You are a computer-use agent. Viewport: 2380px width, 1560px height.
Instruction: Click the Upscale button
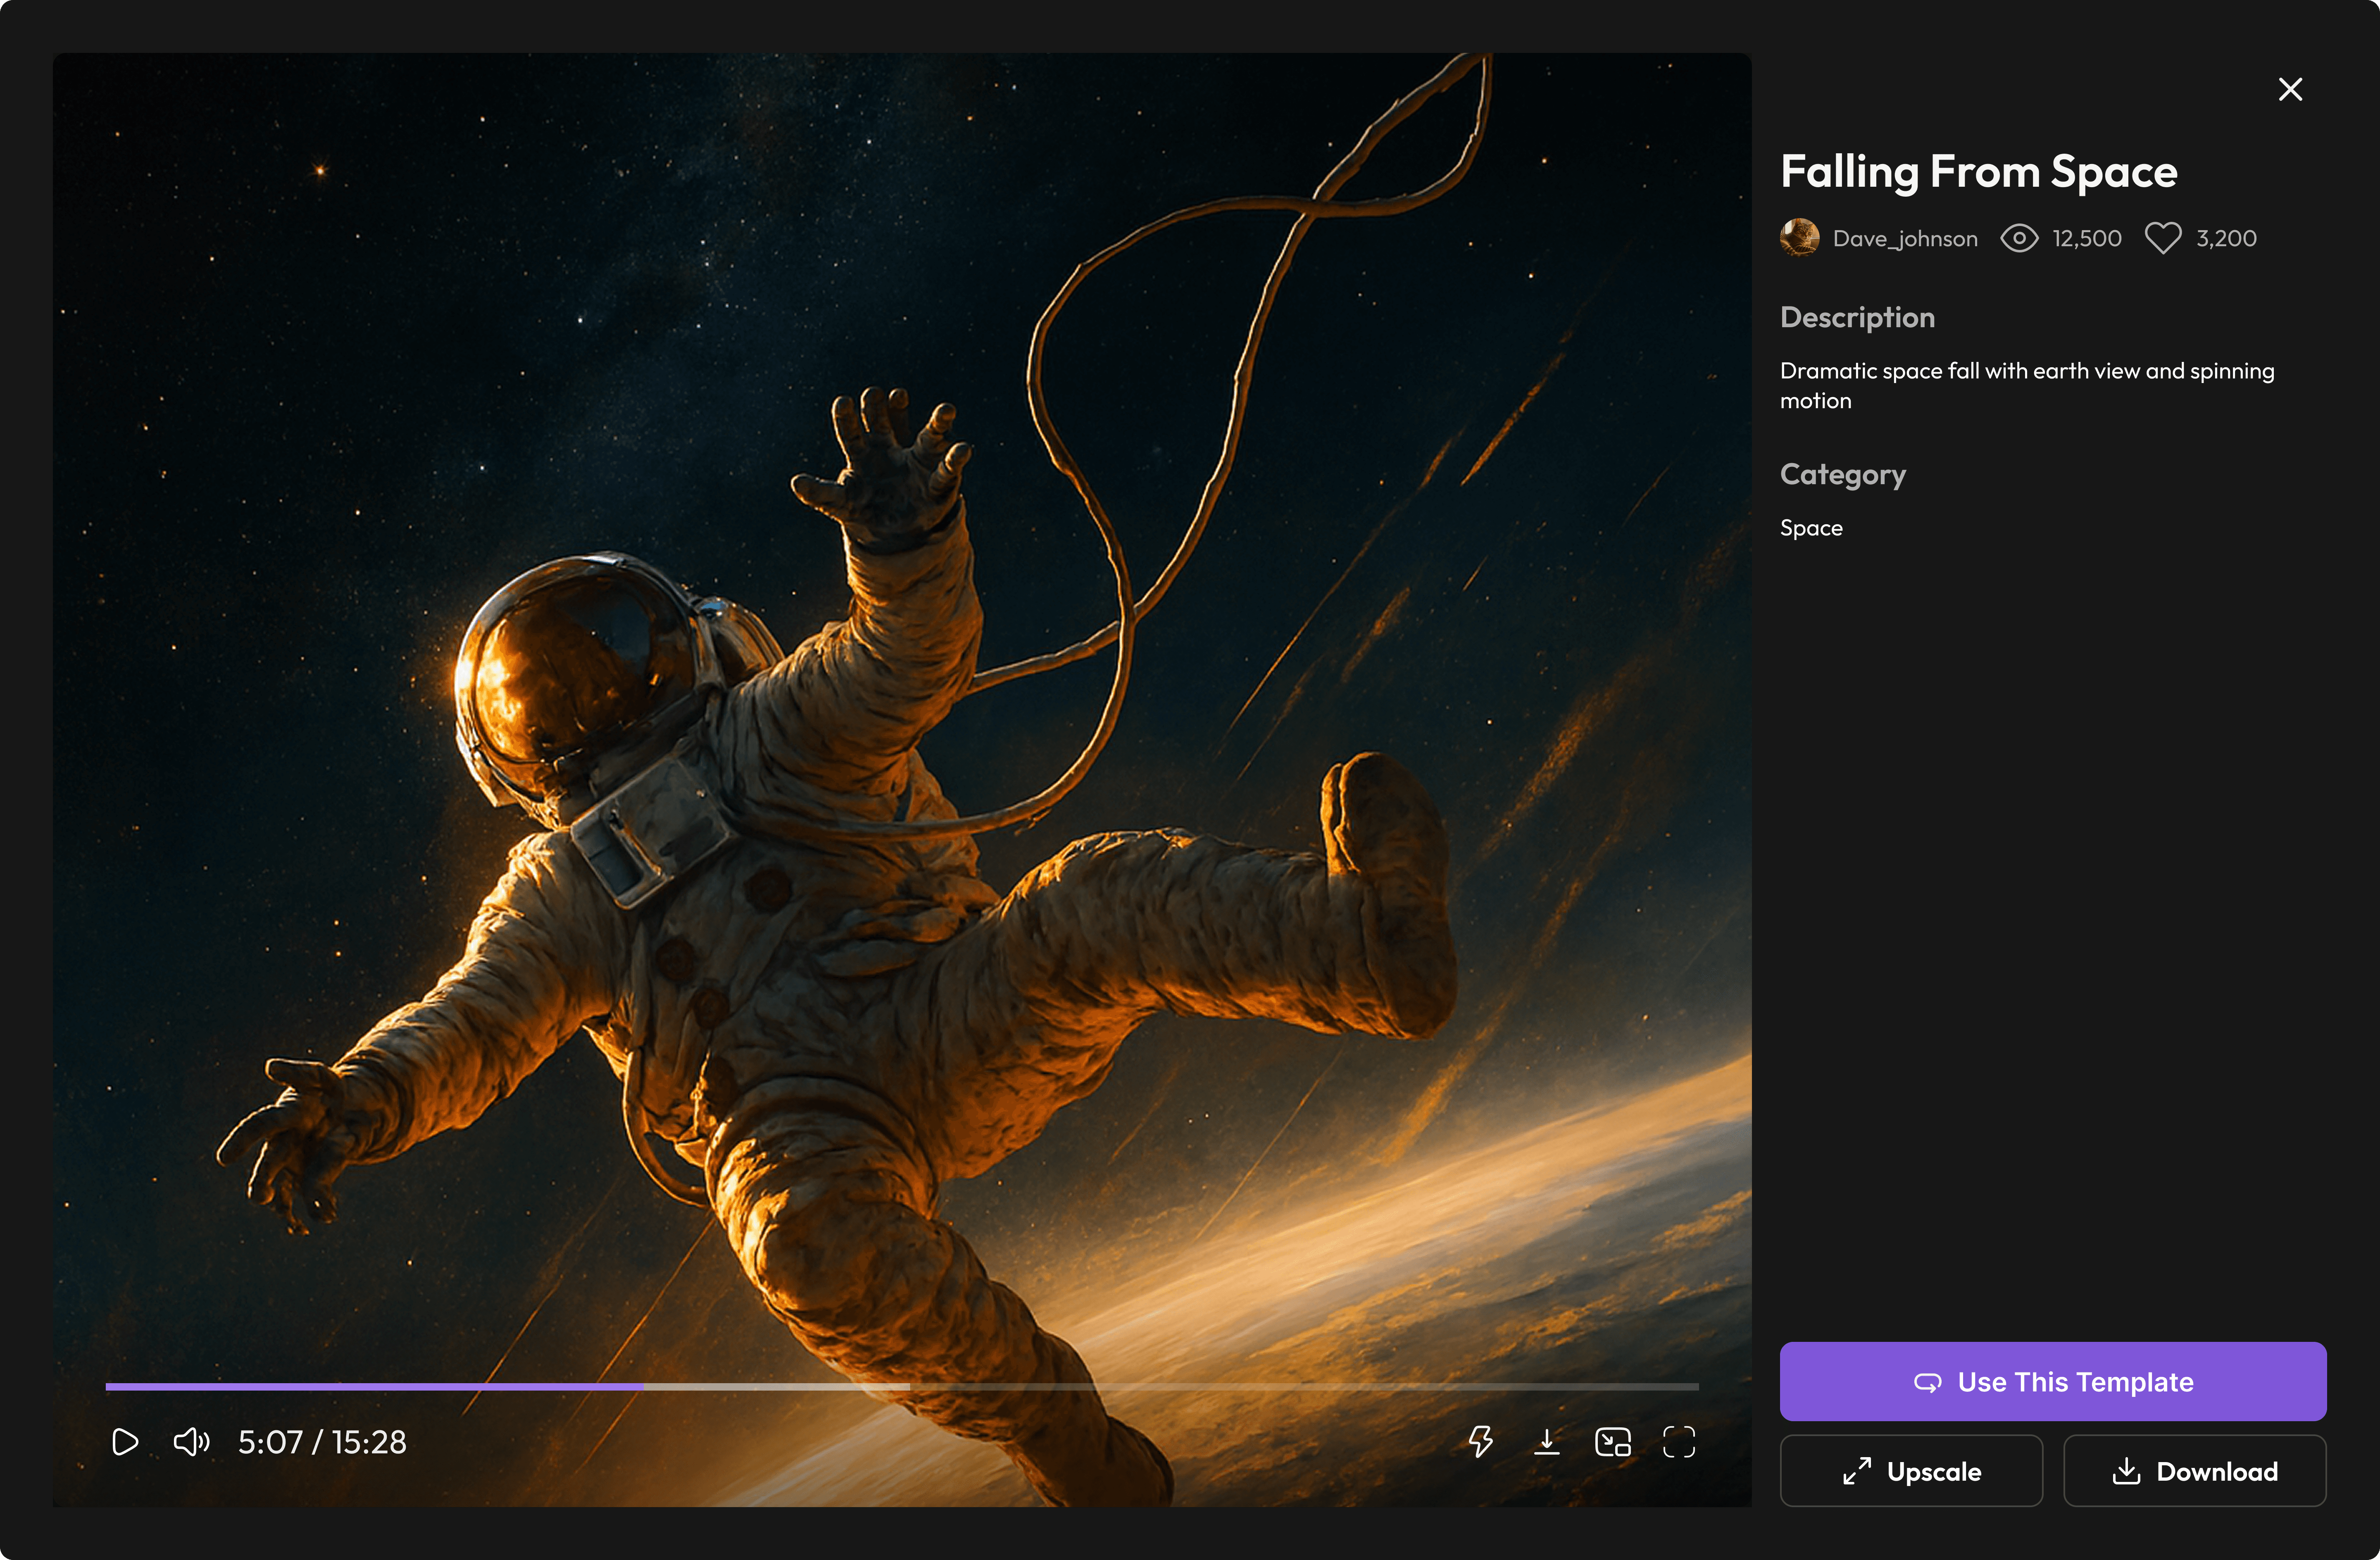point(1911,1471)
